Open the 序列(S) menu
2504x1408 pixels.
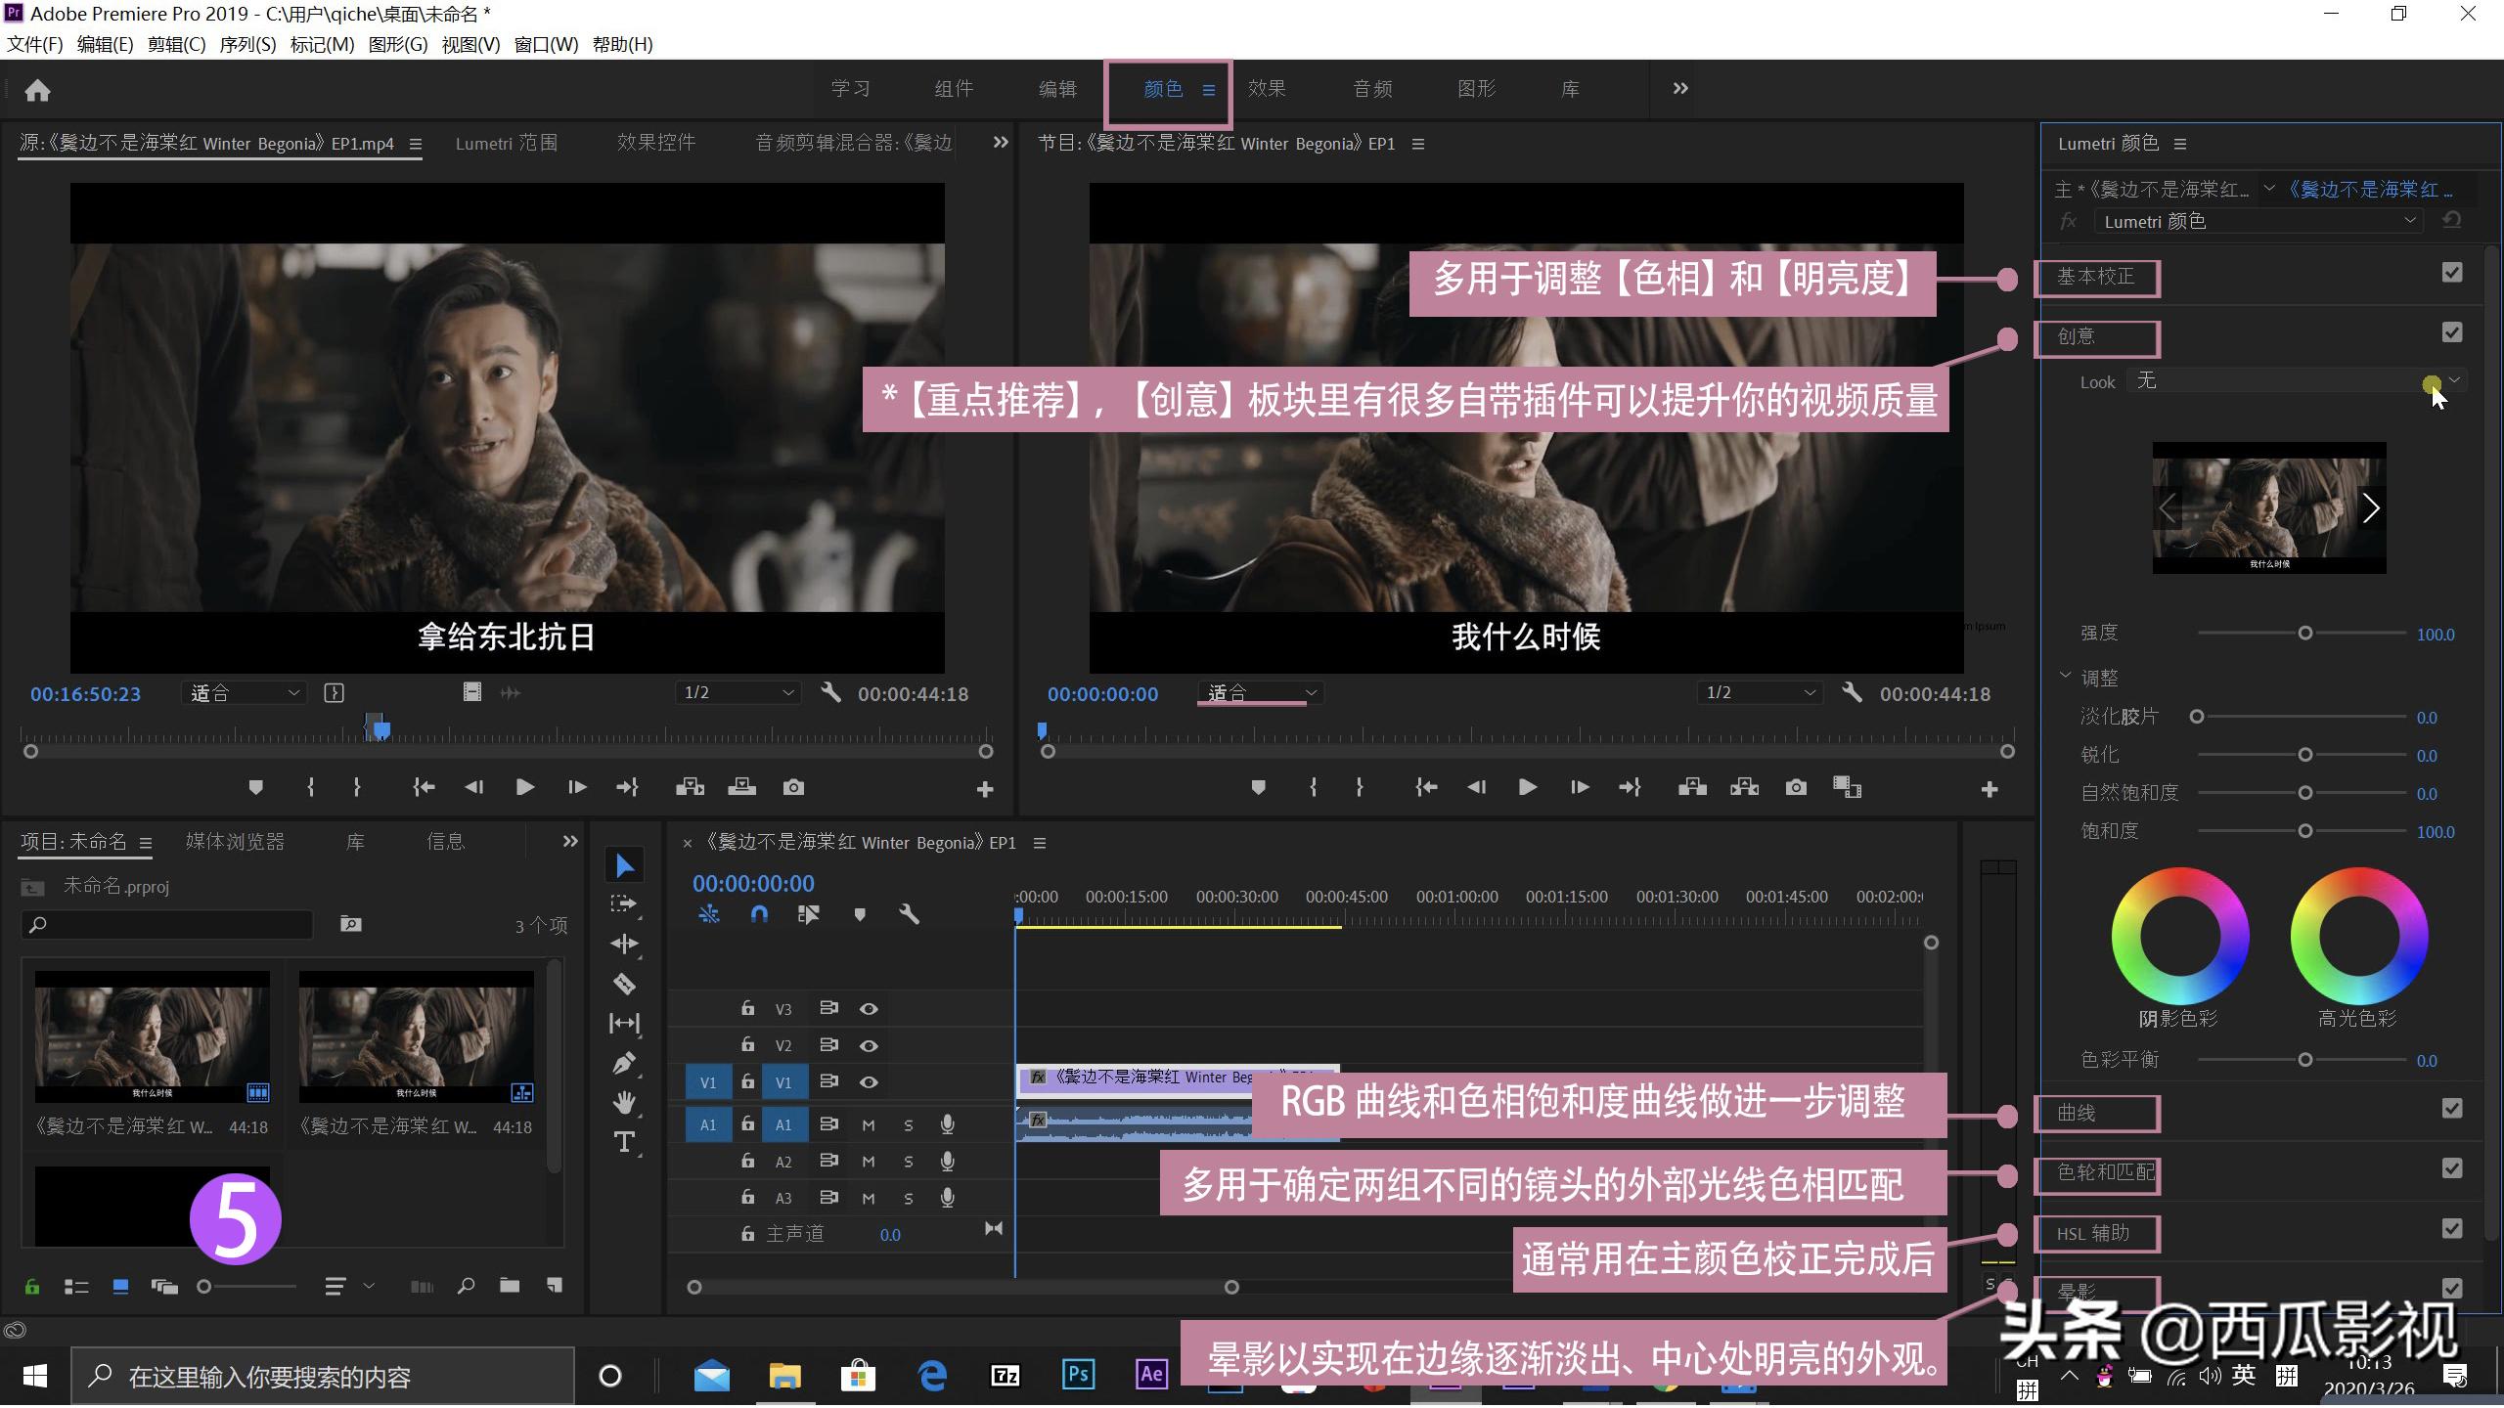247,45
